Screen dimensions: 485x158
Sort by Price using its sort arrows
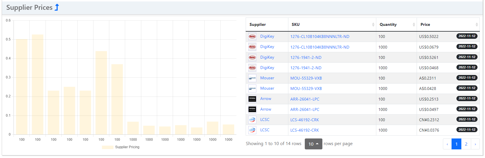coord(476,25)
